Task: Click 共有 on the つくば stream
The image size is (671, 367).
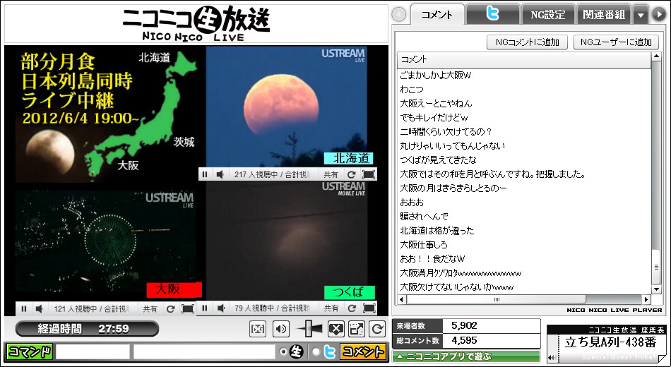Action: click(x=331, y=308)
